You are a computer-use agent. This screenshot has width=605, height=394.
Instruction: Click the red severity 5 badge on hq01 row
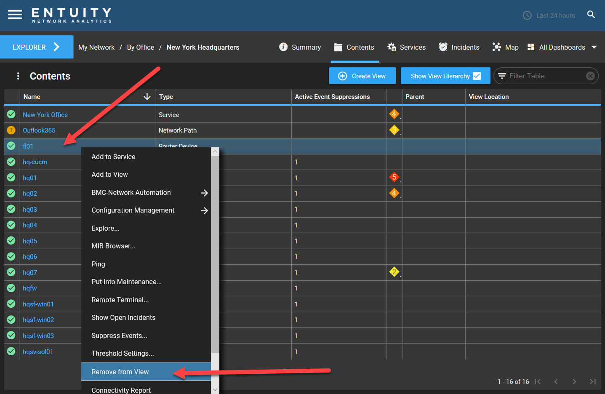click(x=394, y=177)
